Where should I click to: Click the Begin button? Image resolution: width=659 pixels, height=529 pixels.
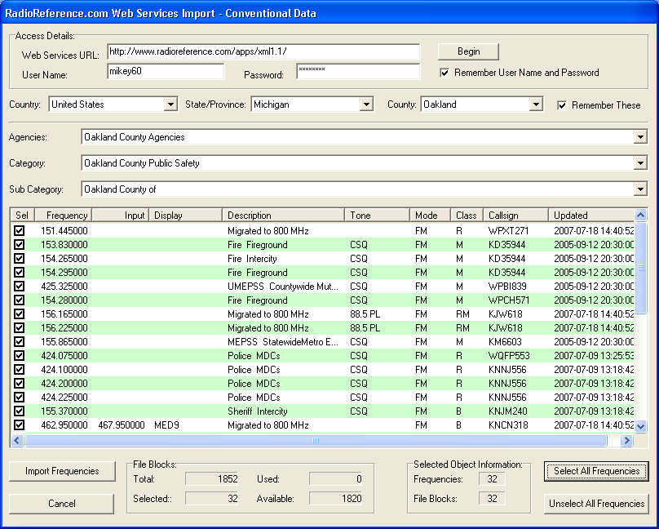468,51
